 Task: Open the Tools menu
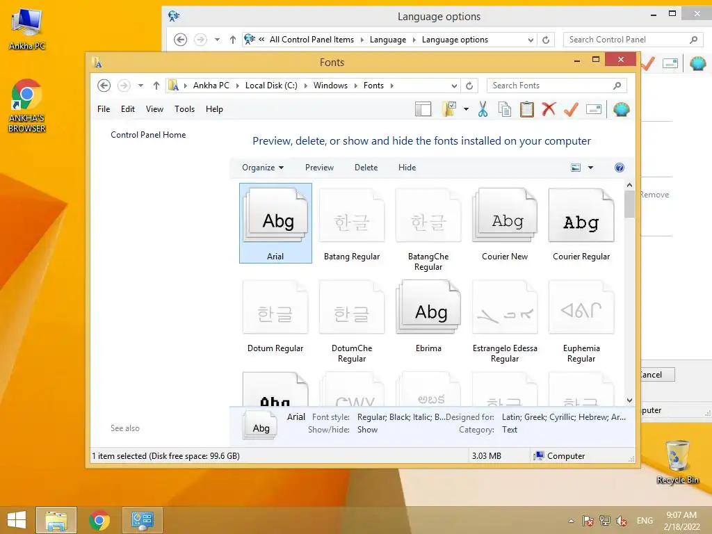coord(184,109)
